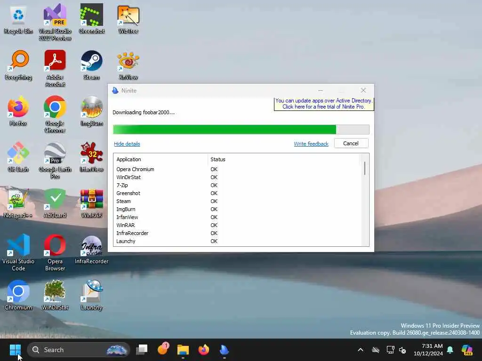Select the Google Earth Pro desktop icon
The width and height of the screenshot is (482, 361).
(55, 160)
